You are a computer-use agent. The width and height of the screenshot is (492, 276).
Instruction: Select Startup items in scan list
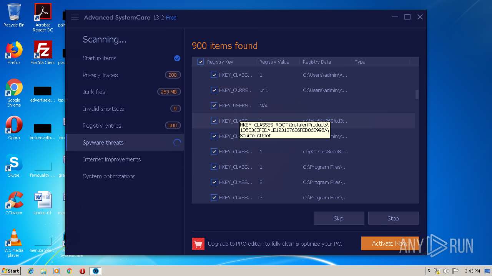tap(125, 58)
